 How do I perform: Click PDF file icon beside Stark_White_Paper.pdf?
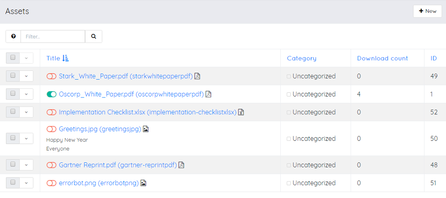click(x=197, y=76)
